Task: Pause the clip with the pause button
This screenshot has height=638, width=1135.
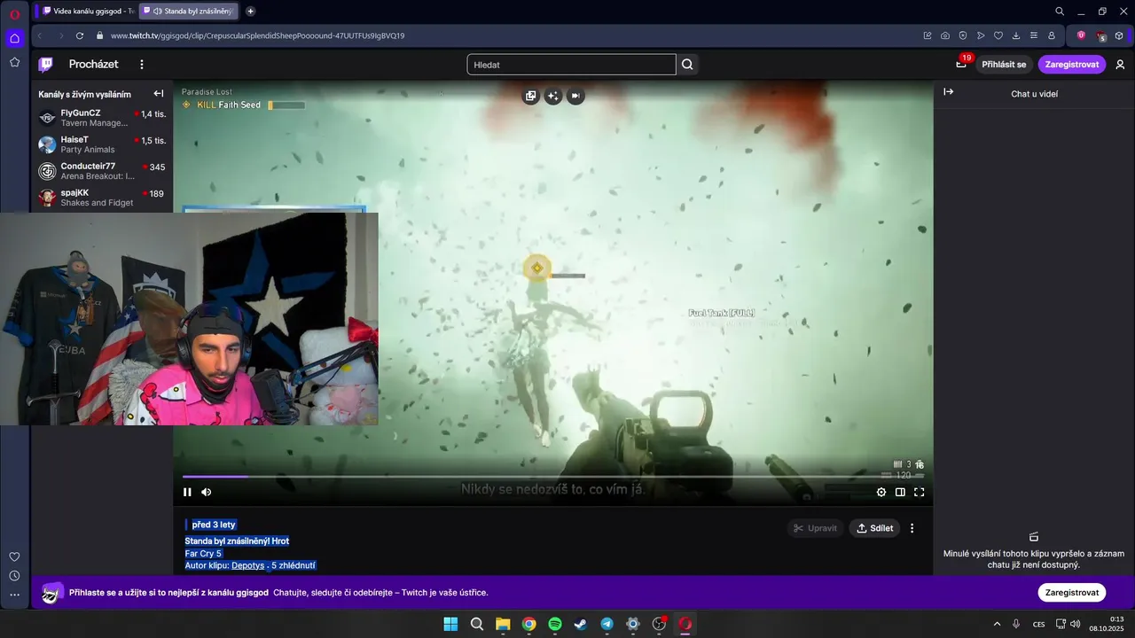Action: tap(187, 493)
